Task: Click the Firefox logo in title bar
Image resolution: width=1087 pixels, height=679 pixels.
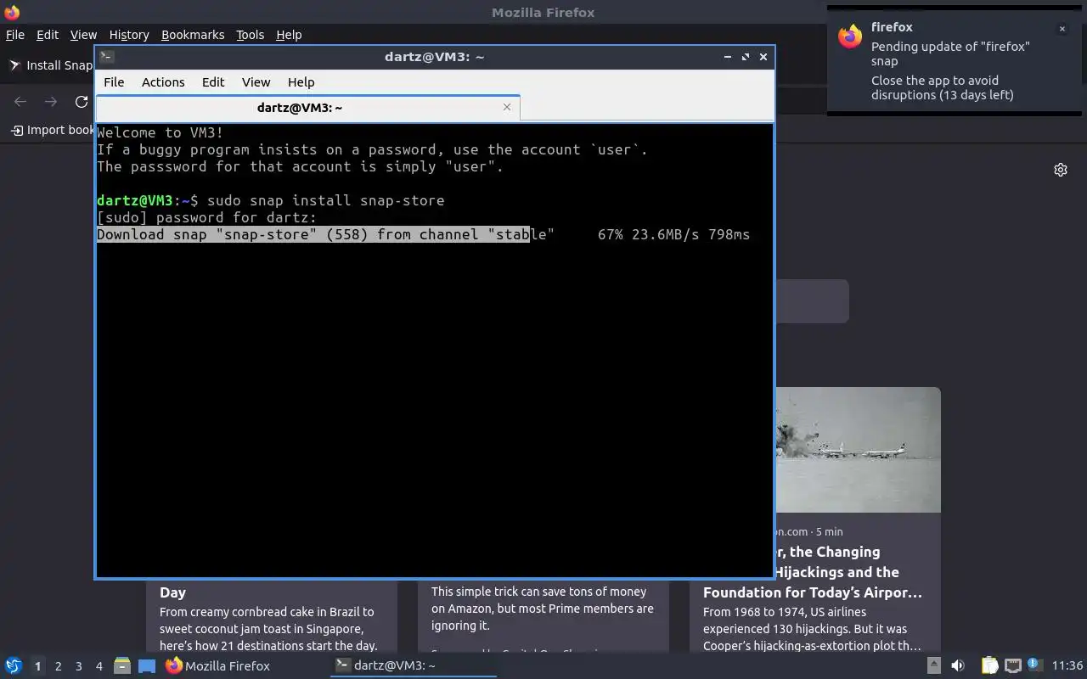Action: tap(11, 12)
